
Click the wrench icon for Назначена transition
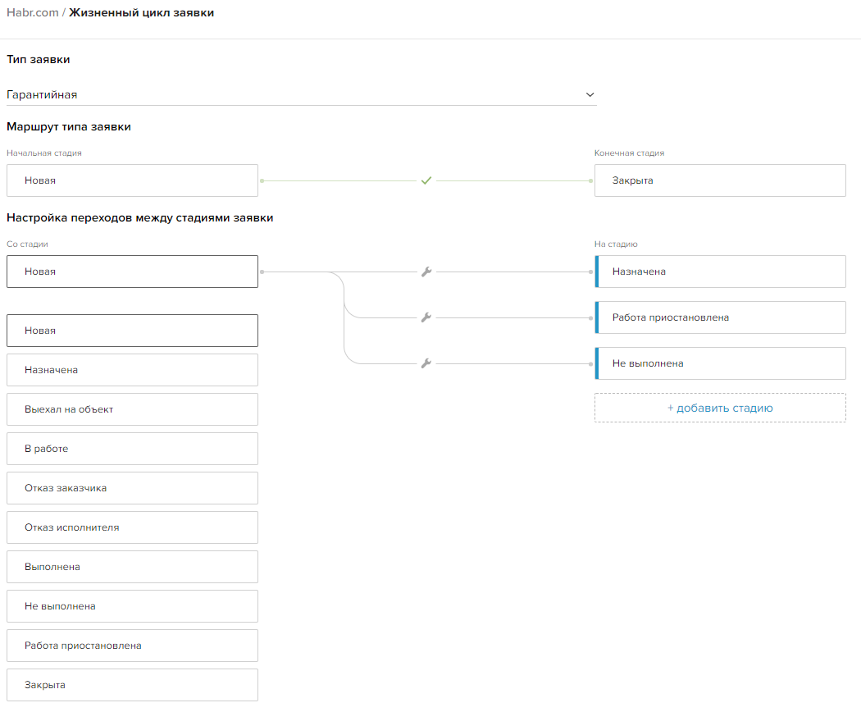click(x=426, y=272)
